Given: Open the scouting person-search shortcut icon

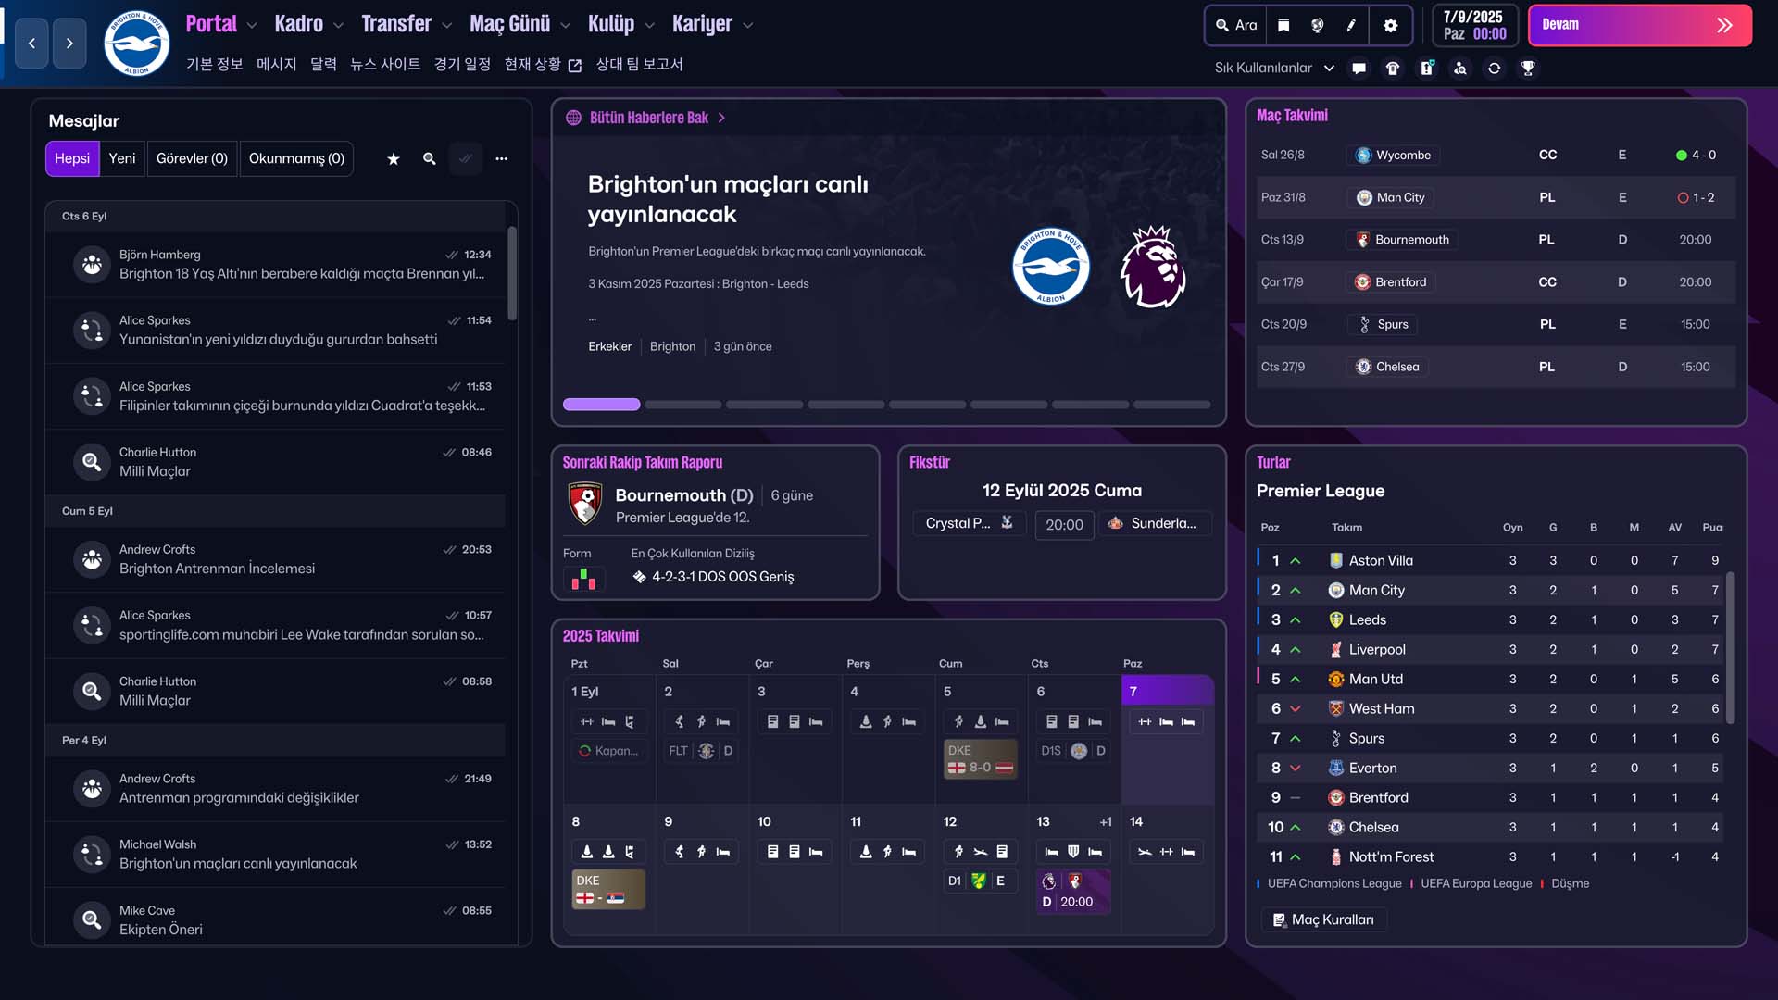Looking at the screenshot, I should (x=1460, y=68).
